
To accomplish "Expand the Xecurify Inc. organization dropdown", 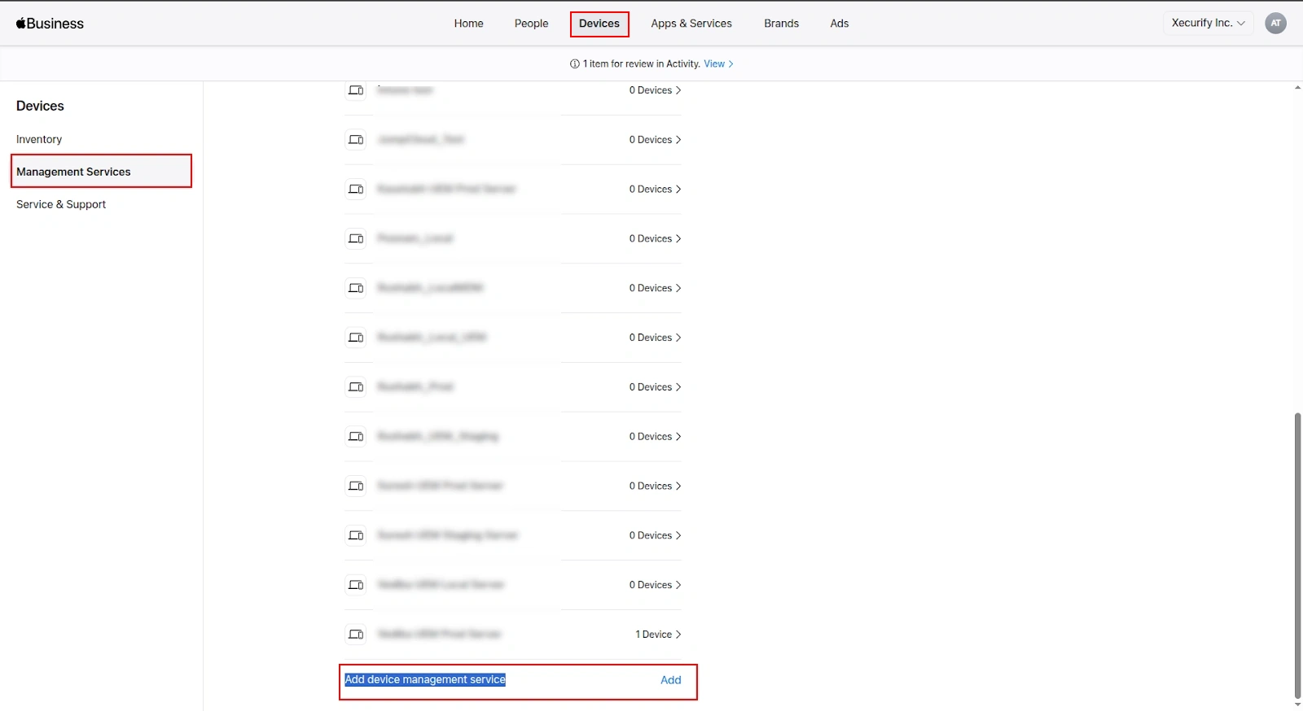I will point(1208,23).
